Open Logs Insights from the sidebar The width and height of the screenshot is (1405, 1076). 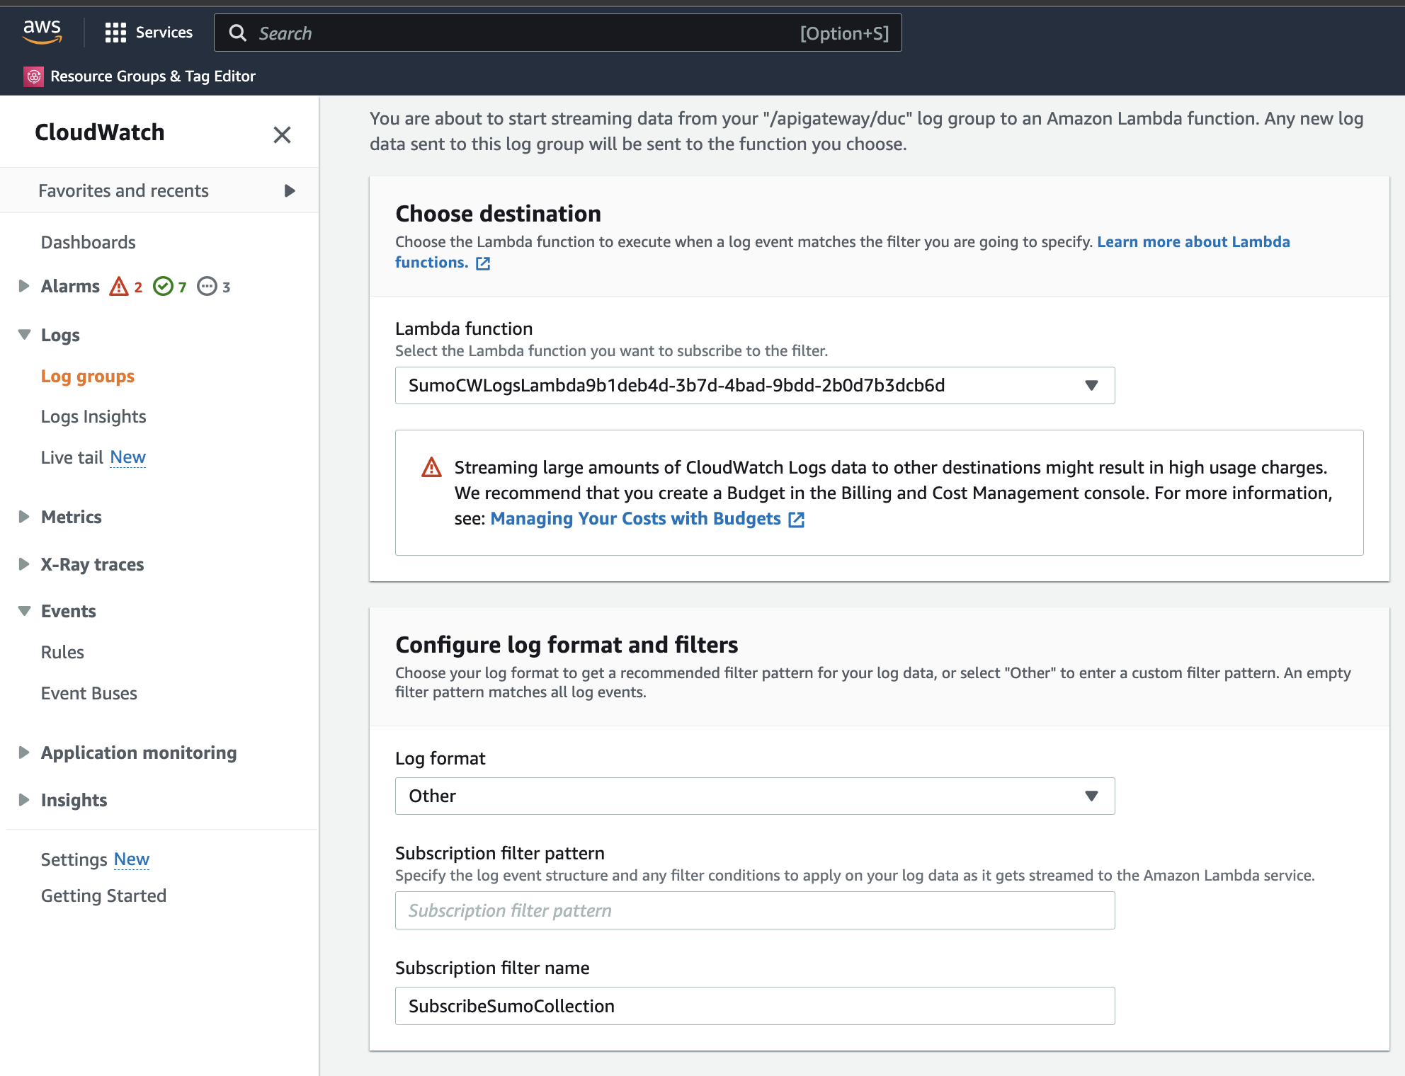(93, 416)
